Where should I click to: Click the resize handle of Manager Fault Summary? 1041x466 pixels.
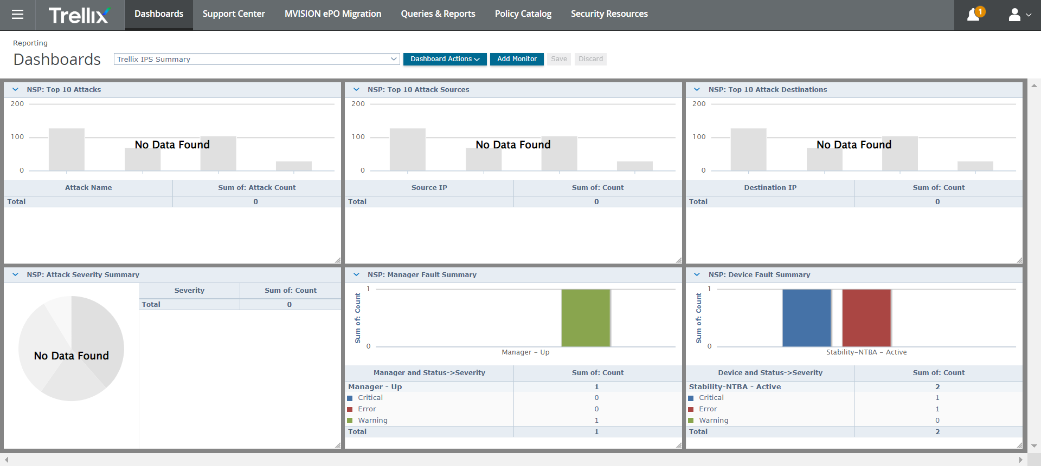click(679, 445)
